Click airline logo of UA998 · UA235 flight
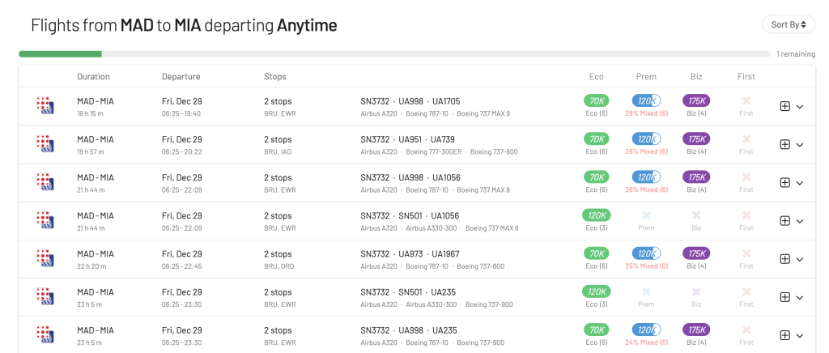Image resolution: width=829 pixels, height=353 pixels. click(x=45, y=335)
